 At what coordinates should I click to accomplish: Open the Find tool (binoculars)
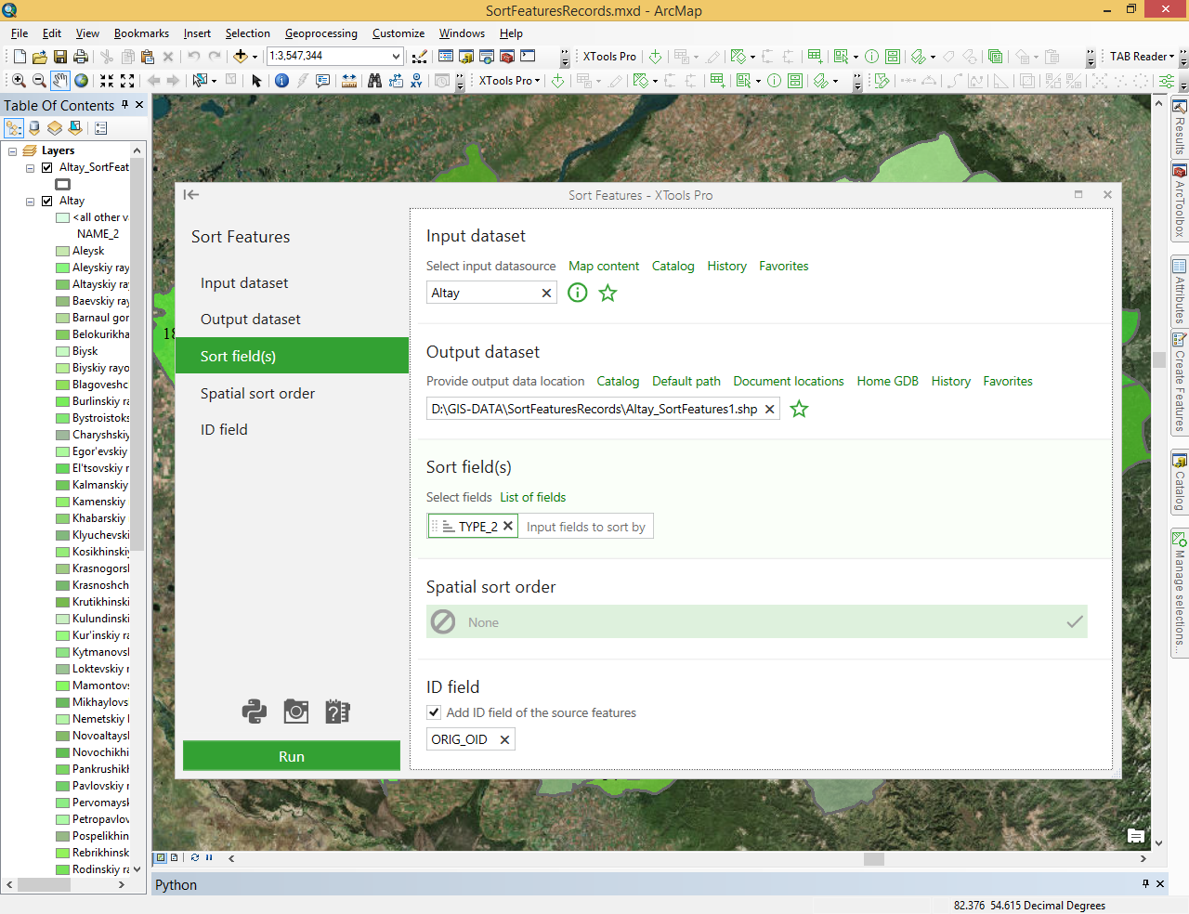374,81
